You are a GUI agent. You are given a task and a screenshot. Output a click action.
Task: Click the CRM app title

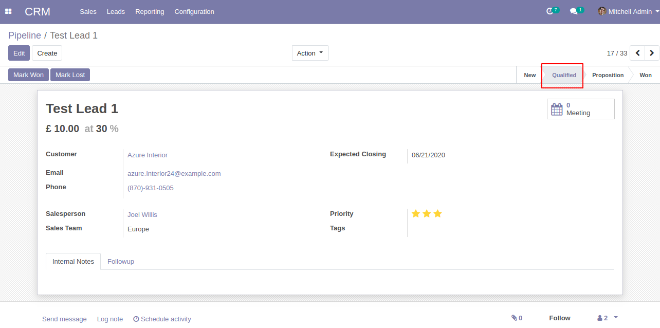[x=38, y=11]
